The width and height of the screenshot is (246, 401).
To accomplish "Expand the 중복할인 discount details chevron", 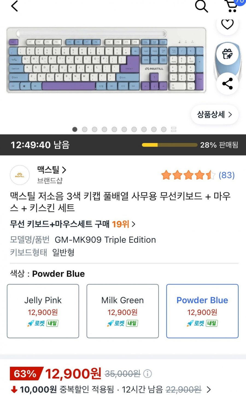I will 209,389.
